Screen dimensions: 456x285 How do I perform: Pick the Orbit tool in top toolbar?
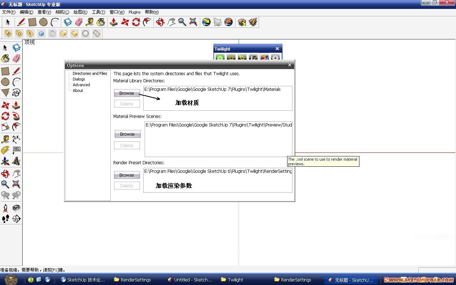(160, 22)
